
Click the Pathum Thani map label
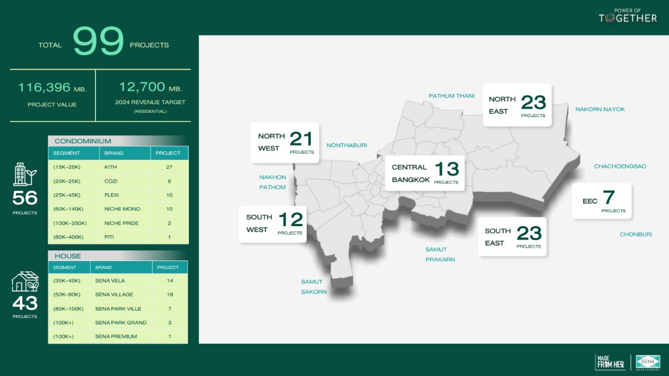click(x=452, y=96)
